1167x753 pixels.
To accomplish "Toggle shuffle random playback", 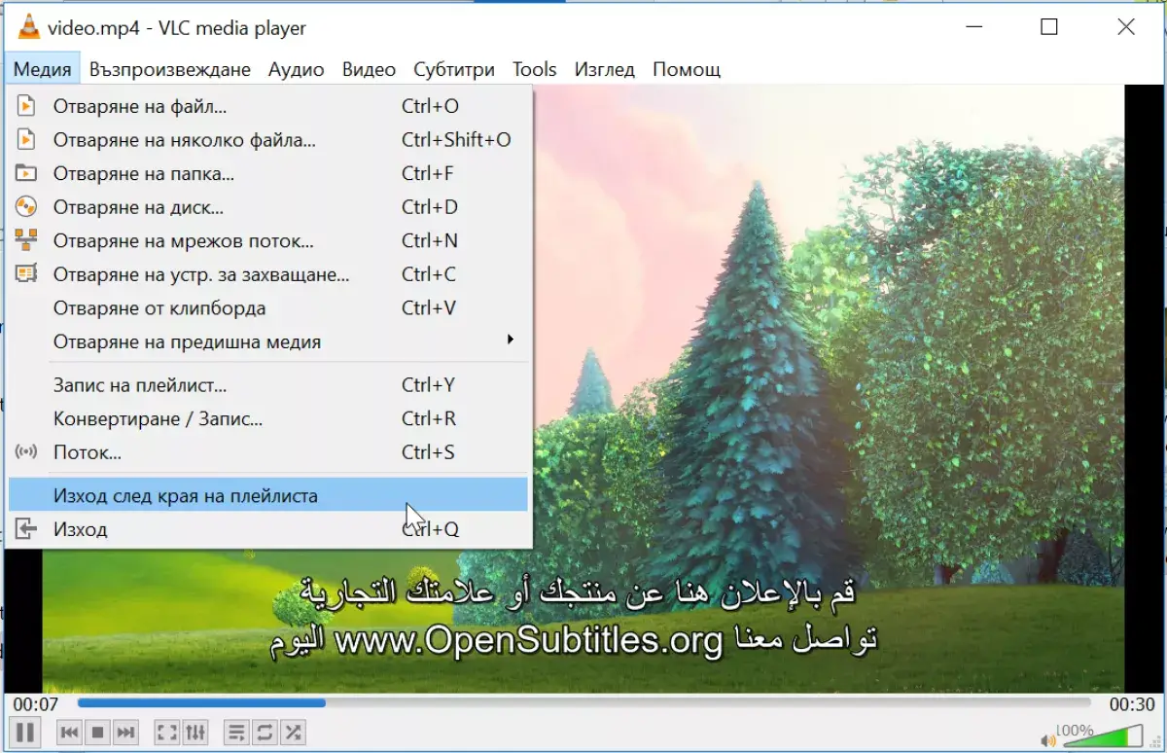I will click(293, 732).
